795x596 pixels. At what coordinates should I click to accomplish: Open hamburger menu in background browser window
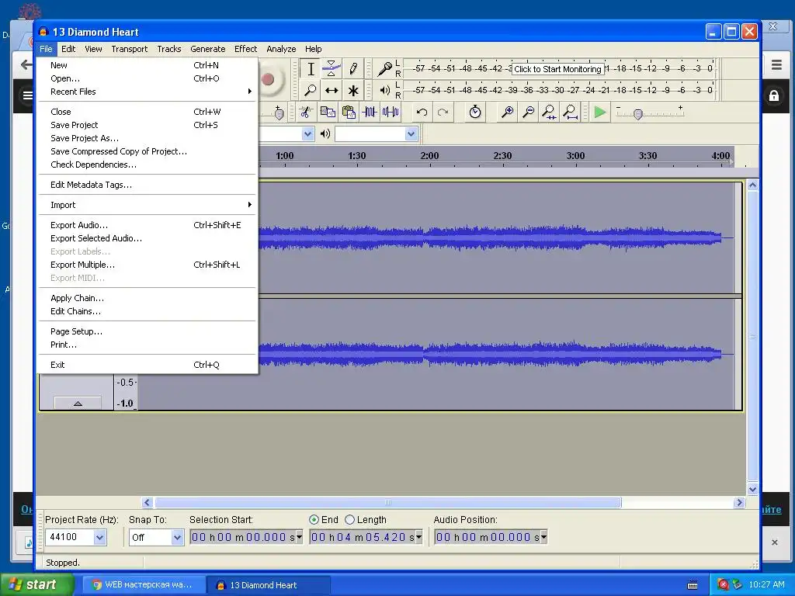tap(776, 65)
